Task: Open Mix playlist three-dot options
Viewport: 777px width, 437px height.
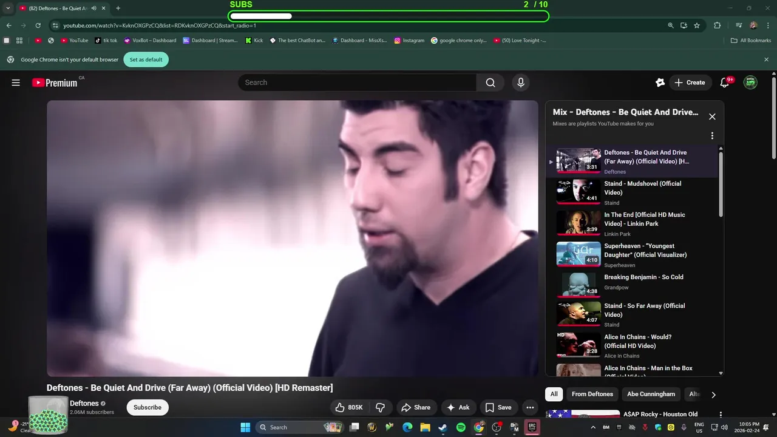Action: pyautogui.click(x=712, y=136)
